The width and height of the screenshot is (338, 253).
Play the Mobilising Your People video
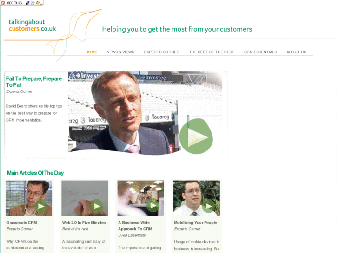pyautogui.click(x=208, y=206)
